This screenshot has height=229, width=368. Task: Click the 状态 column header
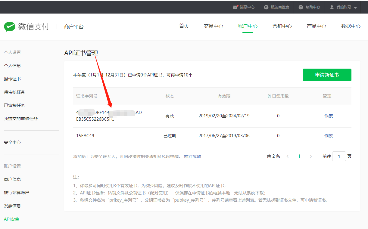pyautogui.click(x=170, y=96)
